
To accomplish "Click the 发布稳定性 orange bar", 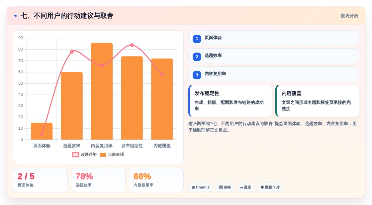I will (132, 98).
